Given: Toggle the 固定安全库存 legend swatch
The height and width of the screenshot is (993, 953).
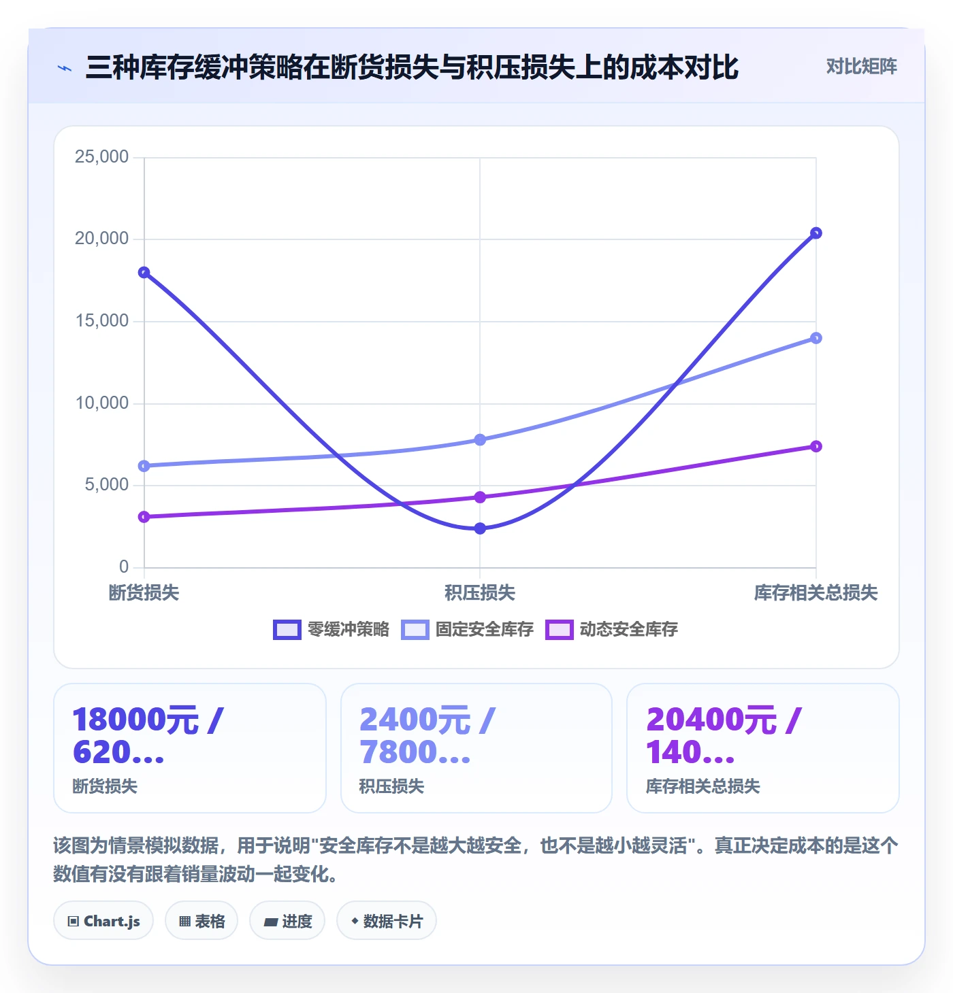Looking at the screenshot, I should click(x=415, y=630).
